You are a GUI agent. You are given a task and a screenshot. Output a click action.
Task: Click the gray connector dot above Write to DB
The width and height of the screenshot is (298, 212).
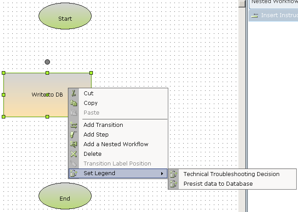47,62
